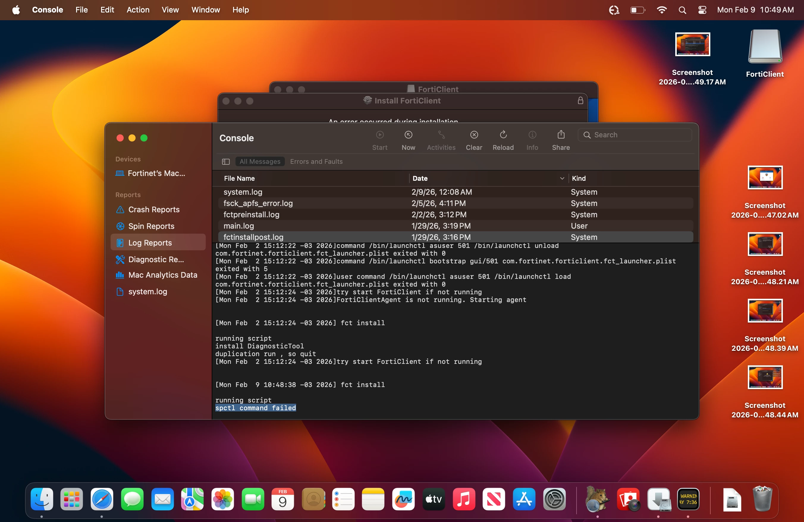
Task: Click the Start streaming toolbar icon
Action: pos(380,135)
